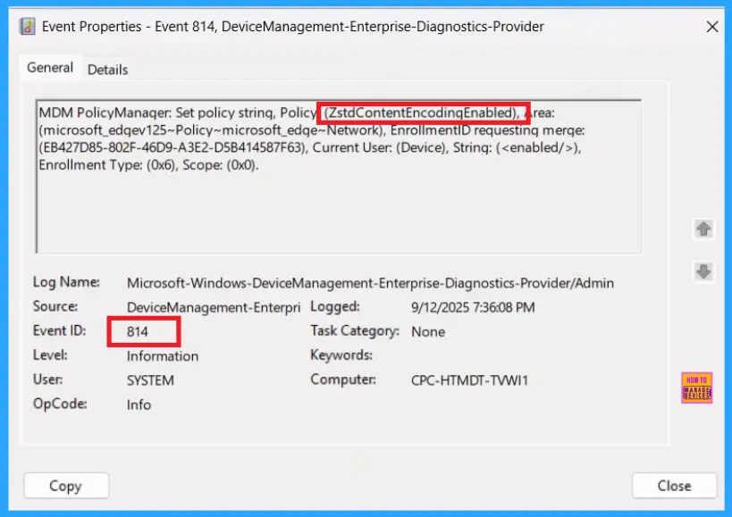Switch to the Details tab
The height and width of the screenshot is (517, 732).
[107, 70]
